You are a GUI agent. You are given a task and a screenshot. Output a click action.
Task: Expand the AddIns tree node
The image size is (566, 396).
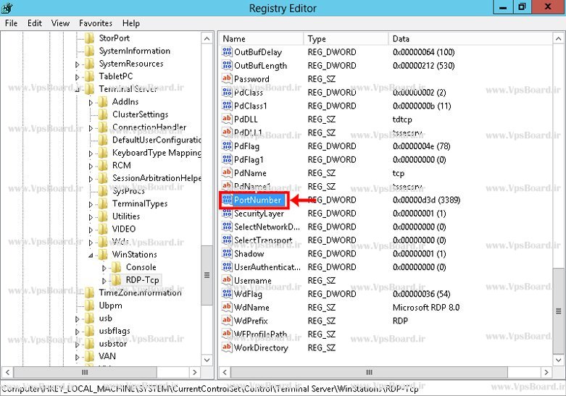tap(91, 102)
